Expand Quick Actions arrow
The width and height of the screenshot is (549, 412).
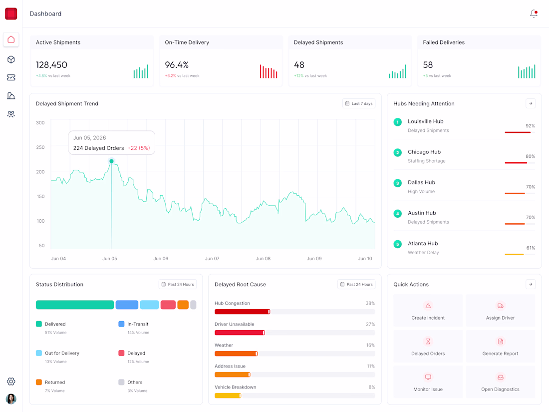531,284
